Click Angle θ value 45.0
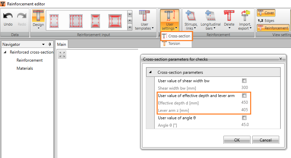 (245, 125)
